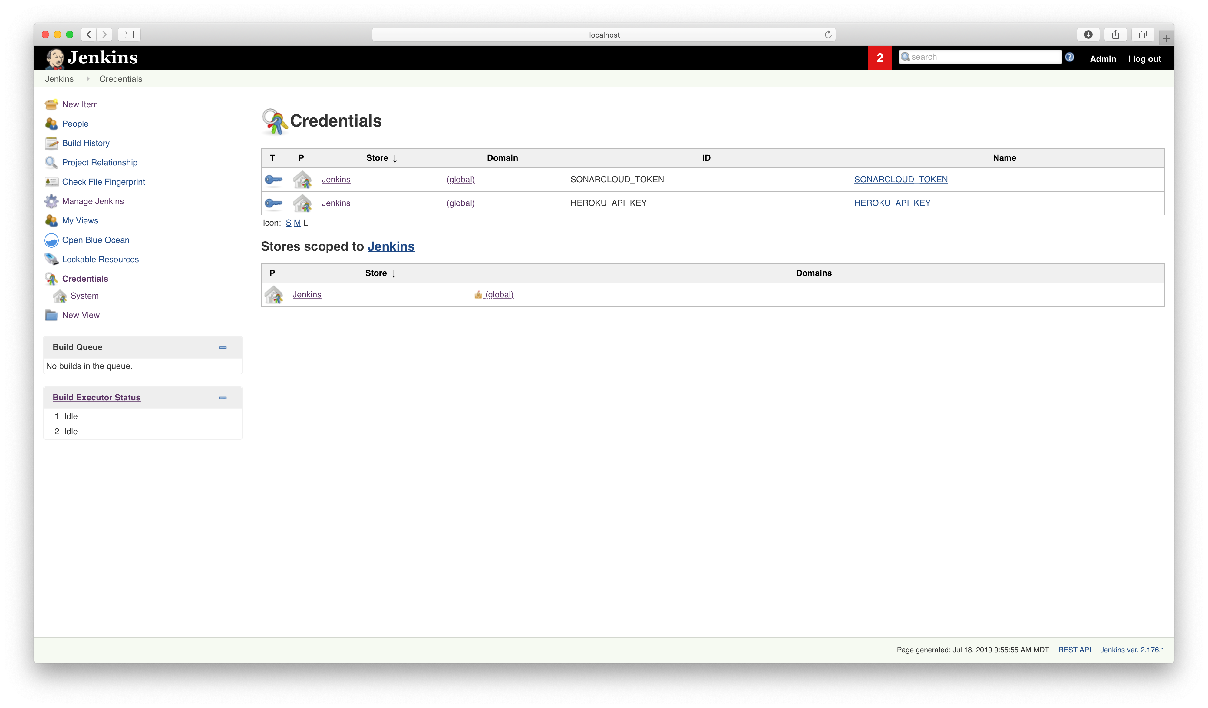Switch icon size to M
1208x708 pixels.
point(297,223)
